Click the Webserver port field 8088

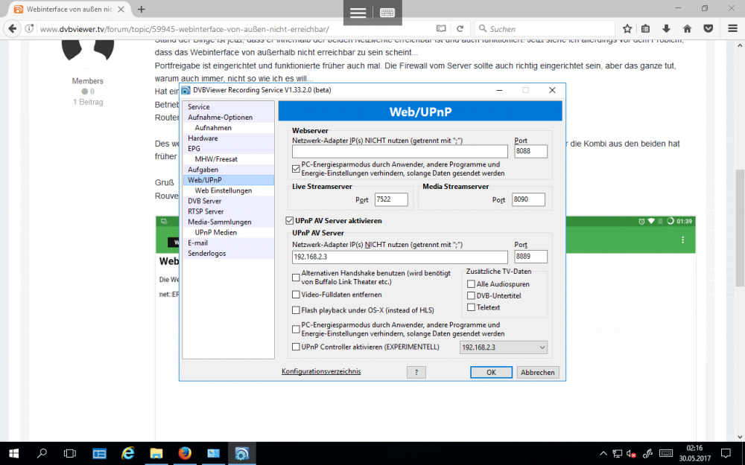tap(530, 151)
